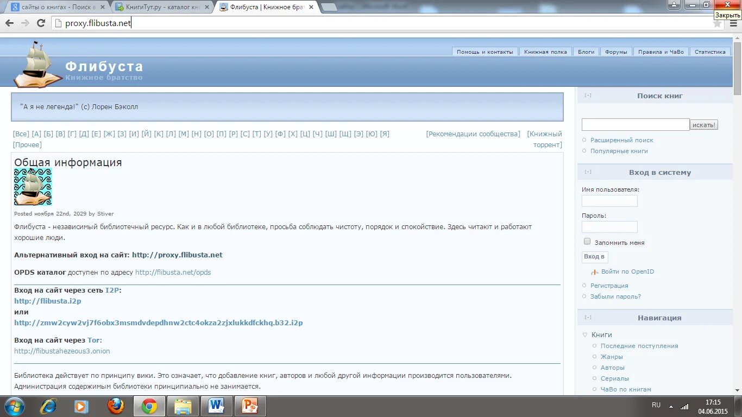742x417 pixels.
Task: Click the Вход в login button
Action: point(595,257)
